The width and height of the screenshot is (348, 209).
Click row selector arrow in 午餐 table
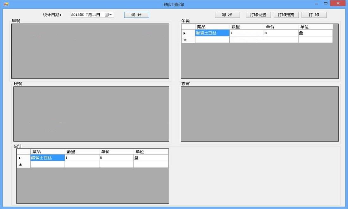click(188, 33)
